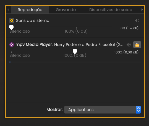Click the Silencioso label under mpv slider
The image size is (149, 126).
point(20,55)
